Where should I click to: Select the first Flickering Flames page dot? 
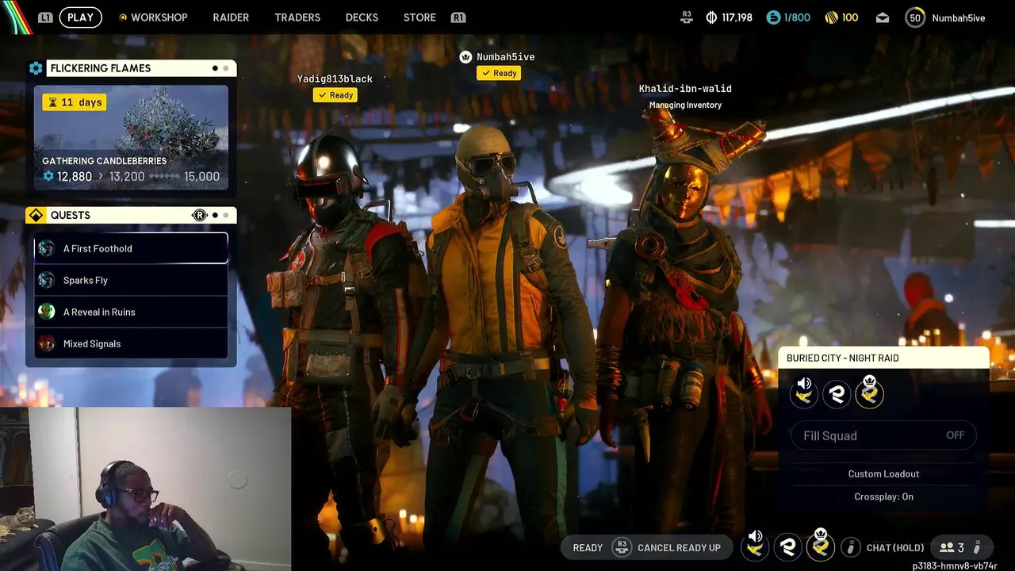click(215, 68)
